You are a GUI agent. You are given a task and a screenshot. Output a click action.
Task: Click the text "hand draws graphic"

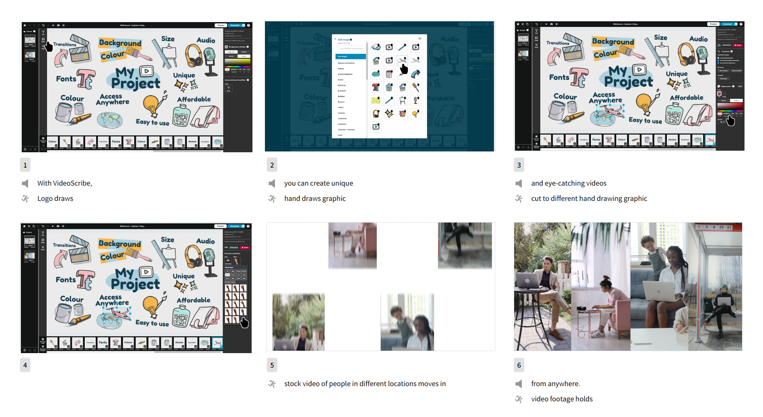[x=315, y=198]
